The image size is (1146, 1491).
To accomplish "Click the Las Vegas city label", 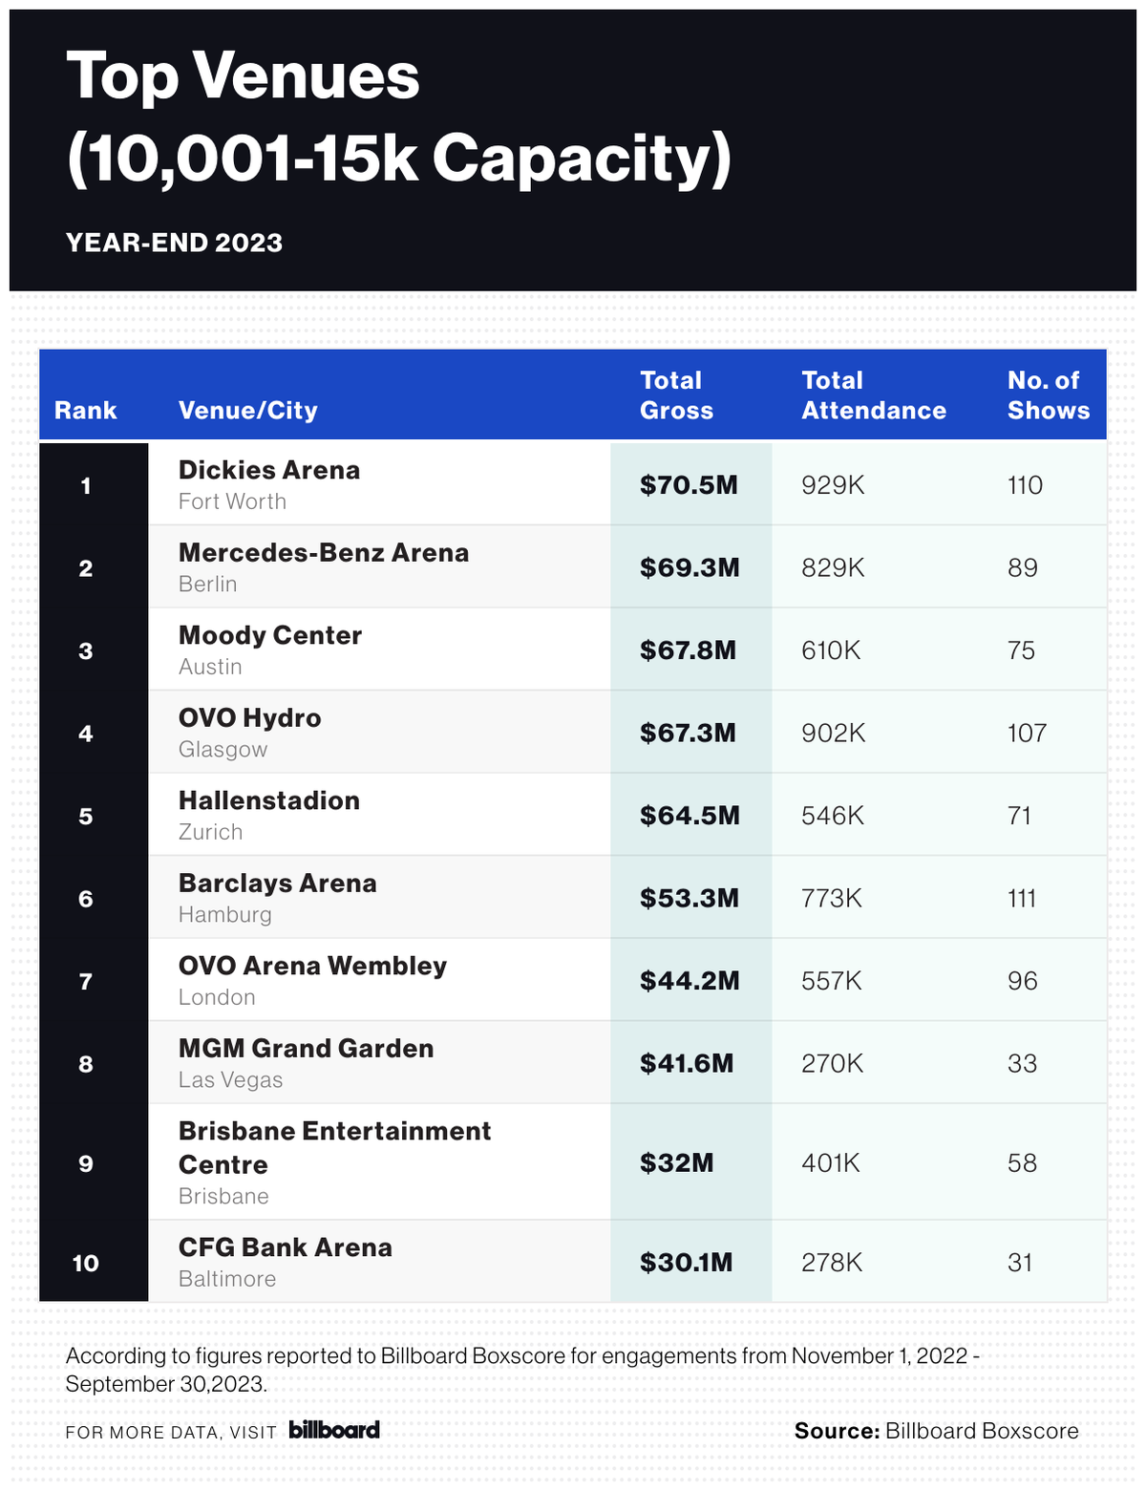I will pos(230,1080).
